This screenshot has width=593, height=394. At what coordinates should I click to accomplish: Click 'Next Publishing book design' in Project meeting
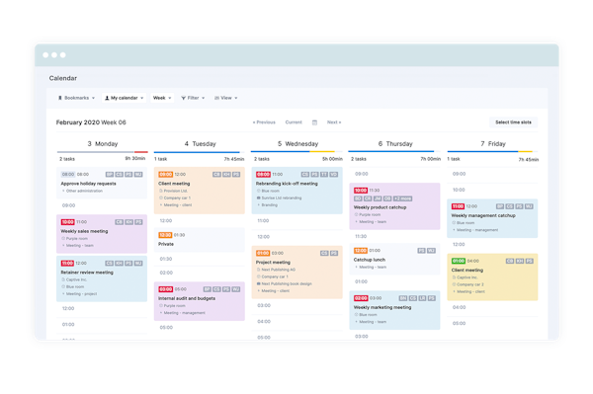tap(287, 283)
